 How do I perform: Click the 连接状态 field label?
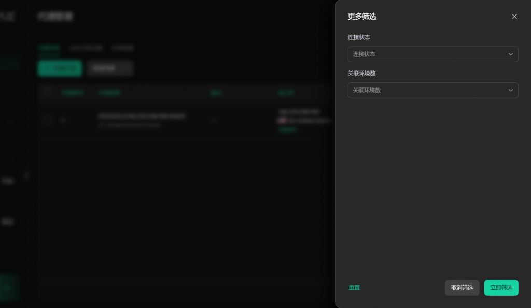tap(359, 37)
